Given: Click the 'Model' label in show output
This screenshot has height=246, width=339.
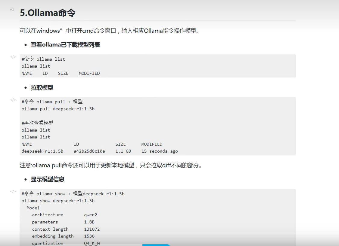Looking at the screenshot, I should tap(33, 208).
